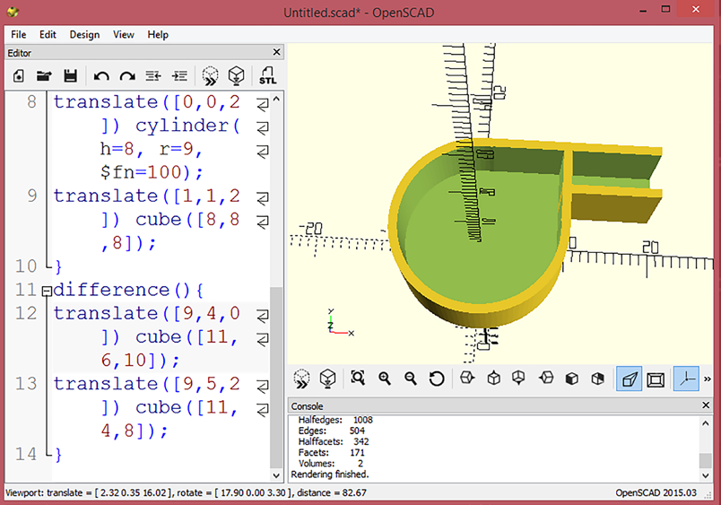721x505 pixels.
Task: Click the 'Volumes: 2' console line
Action: click(x=331, y=464)
